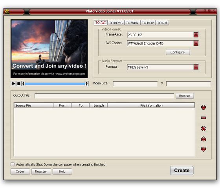
Task: Click the Configure button
Action: tap(178, 52)
